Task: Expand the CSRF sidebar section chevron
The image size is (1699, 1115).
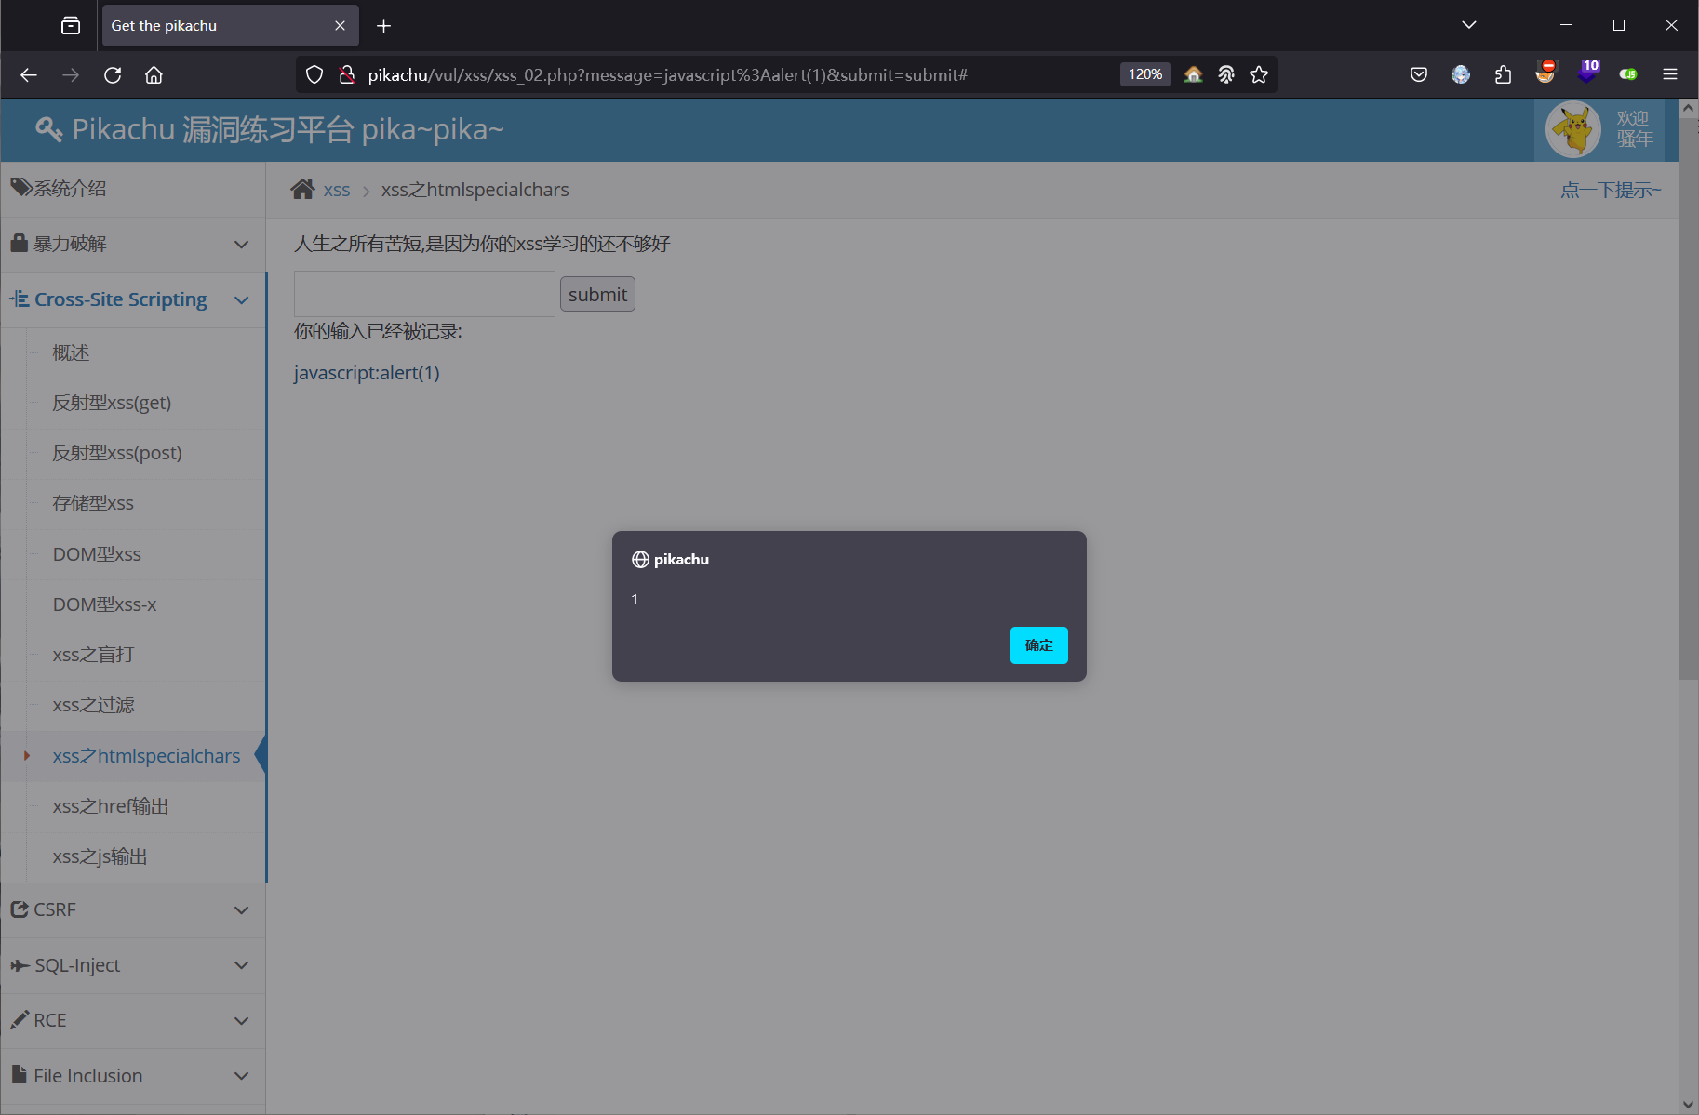Action: click(242, 910)
